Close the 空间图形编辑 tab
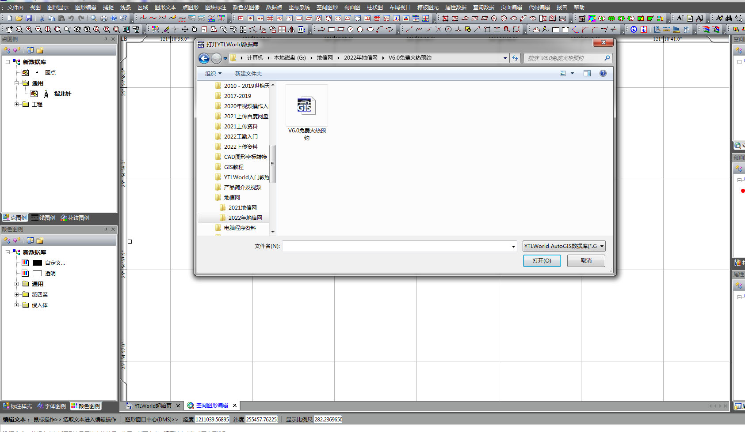Image resolution: width=745 pixels, height=432 pixels. (235, 406)
